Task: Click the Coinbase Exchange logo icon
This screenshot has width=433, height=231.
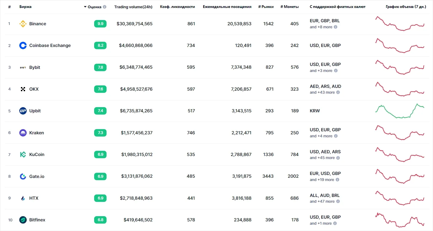Action: [x=23, y=46]
